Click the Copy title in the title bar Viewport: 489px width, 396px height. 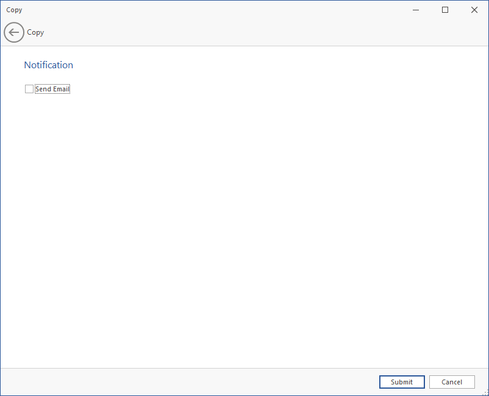click(x=14, y=10)
